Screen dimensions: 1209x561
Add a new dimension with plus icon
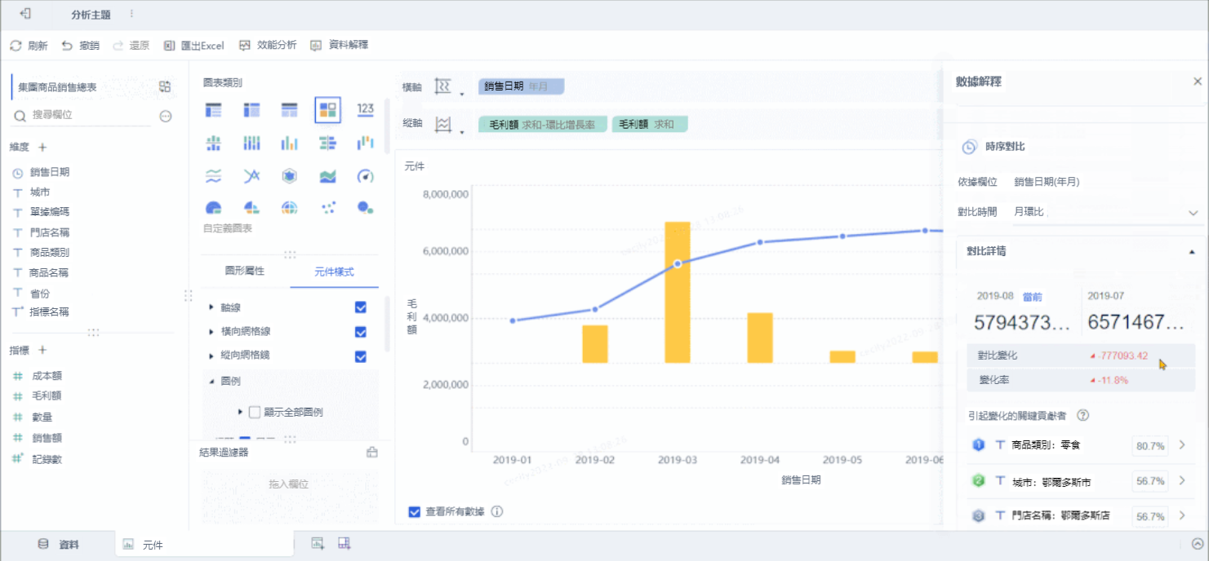[x=42, y=148]
